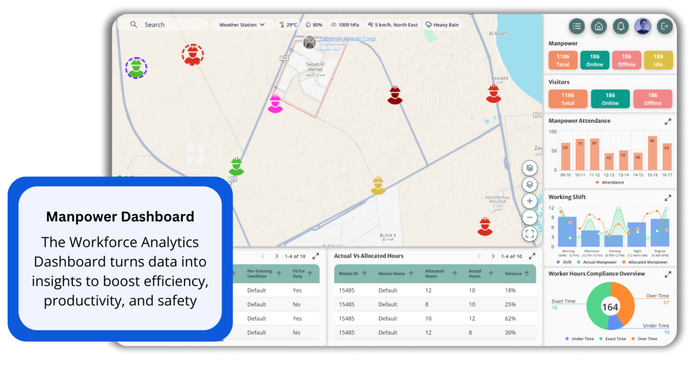Image resolution: width=689 pixels, height=370 pixels.
Task: Expand the left table panel
Action: (316, 256)
